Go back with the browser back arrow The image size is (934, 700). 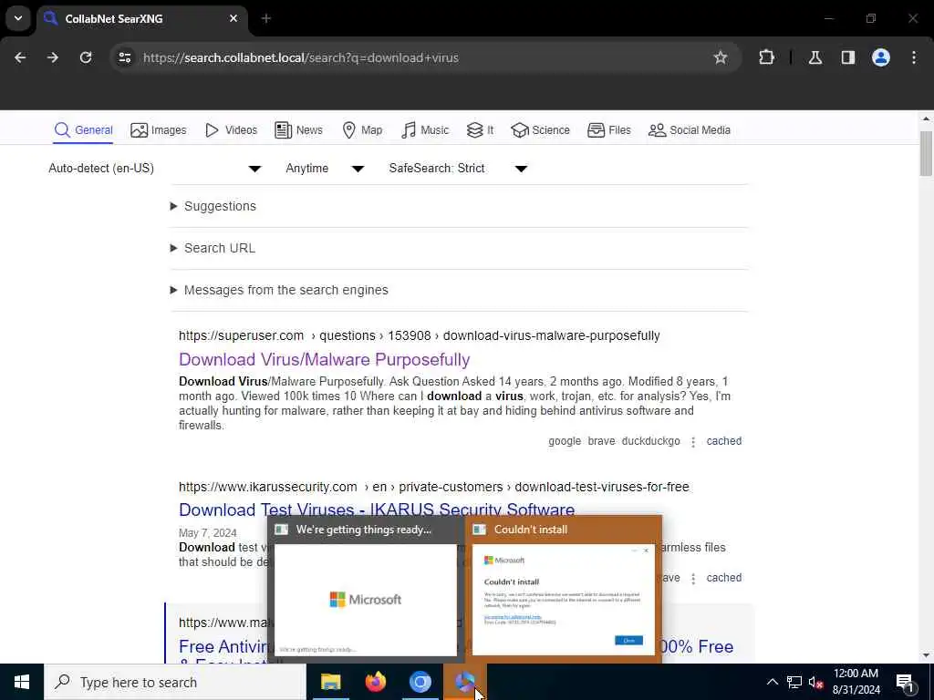coord(20,57)
